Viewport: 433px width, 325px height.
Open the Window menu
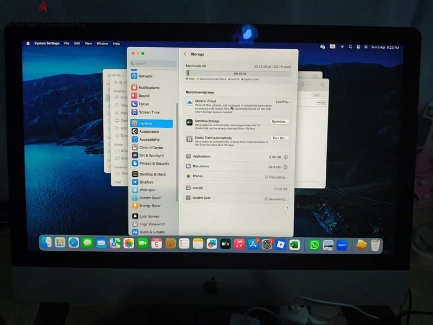[102, 44]
